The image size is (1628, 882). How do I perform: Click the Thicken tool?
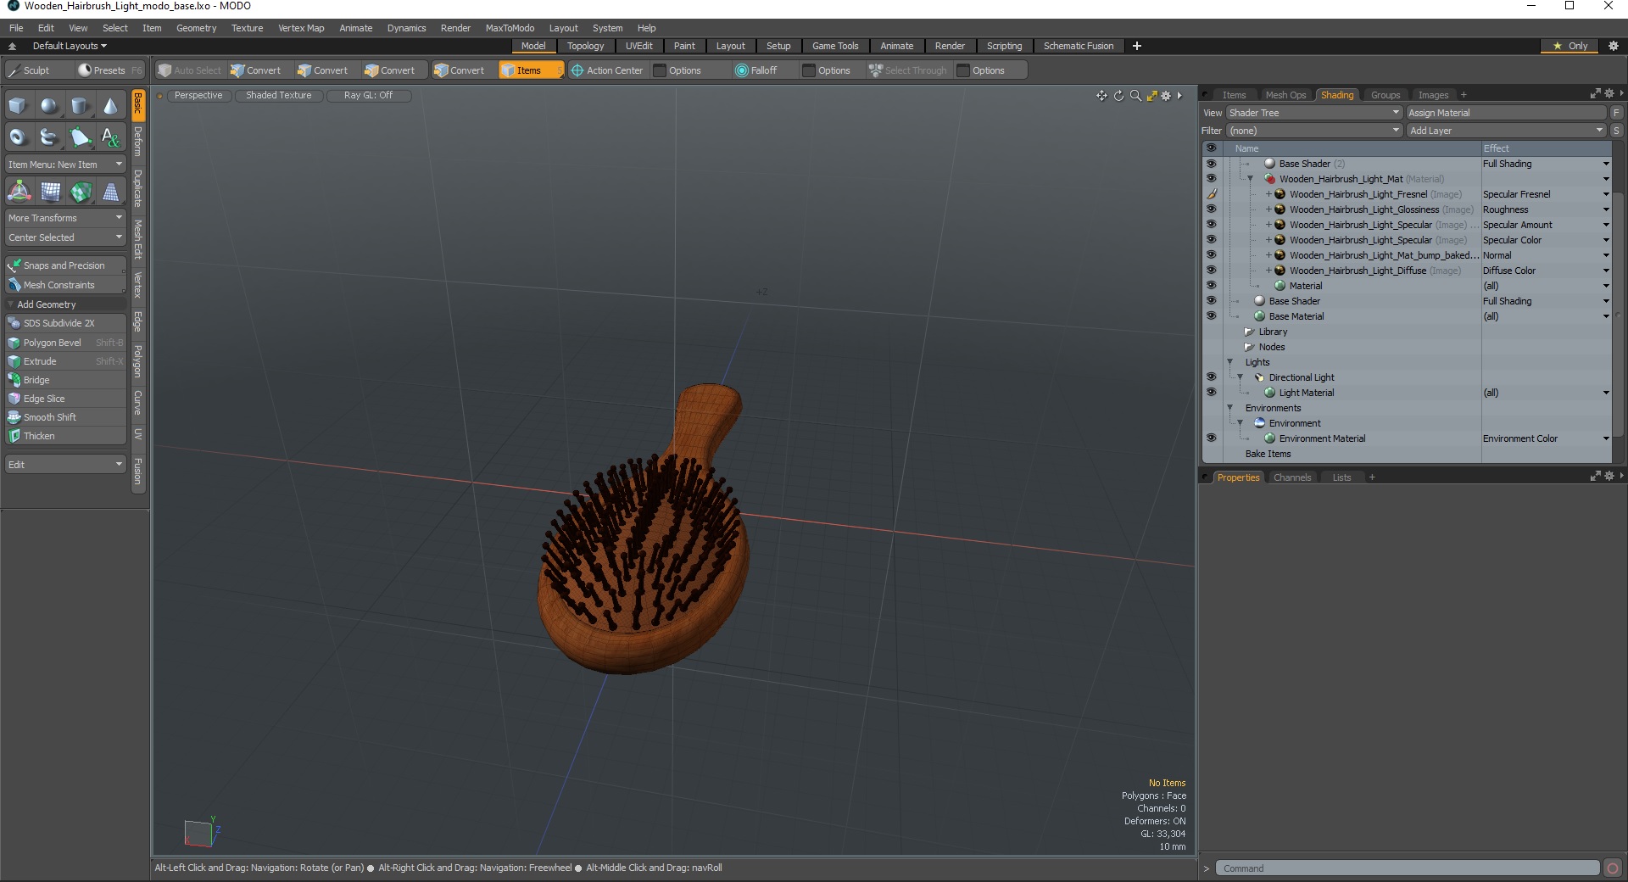tap(66, 436)
